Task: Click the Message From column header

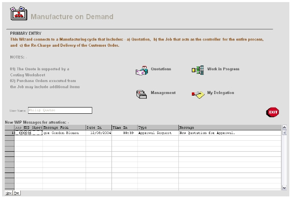Action: point(64,128)
